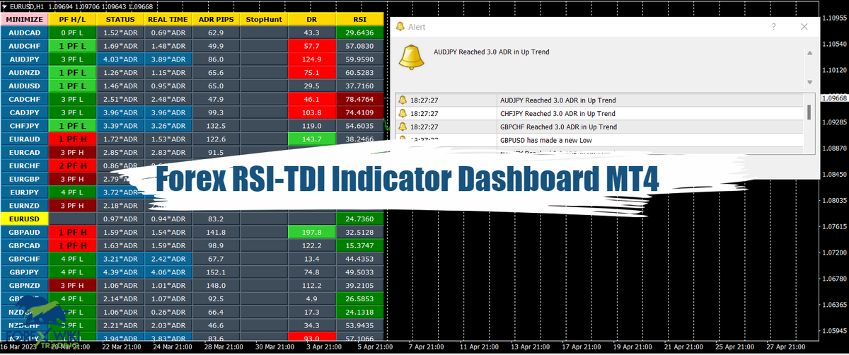
Task: Click the '3.89*ADR' real time cell
Action: click(x=168, y=59)
